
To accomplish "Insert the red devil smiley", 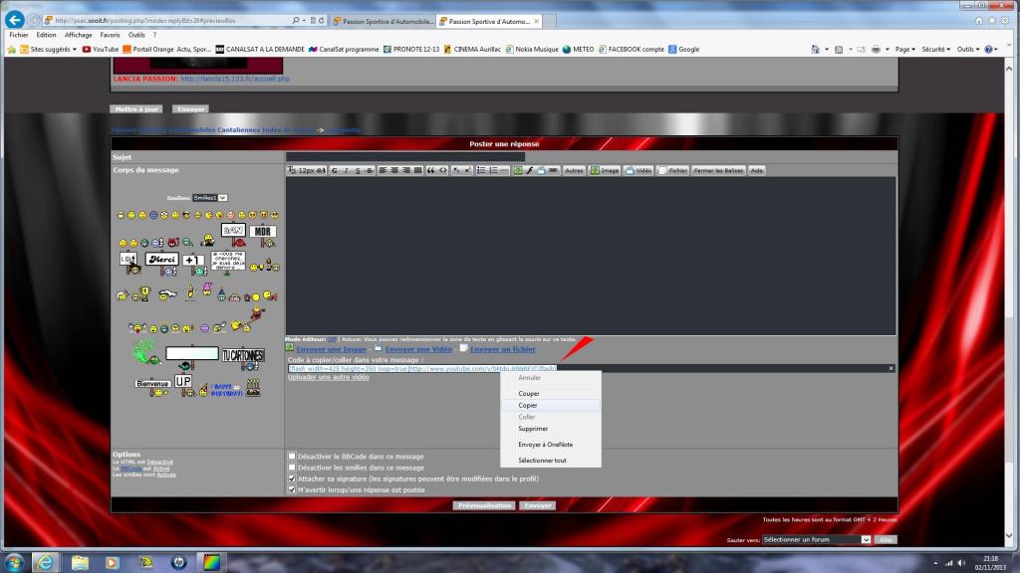I will [173, 243].
